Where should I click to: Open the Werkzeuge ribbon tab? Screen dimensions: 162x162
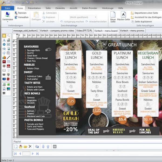108,8
